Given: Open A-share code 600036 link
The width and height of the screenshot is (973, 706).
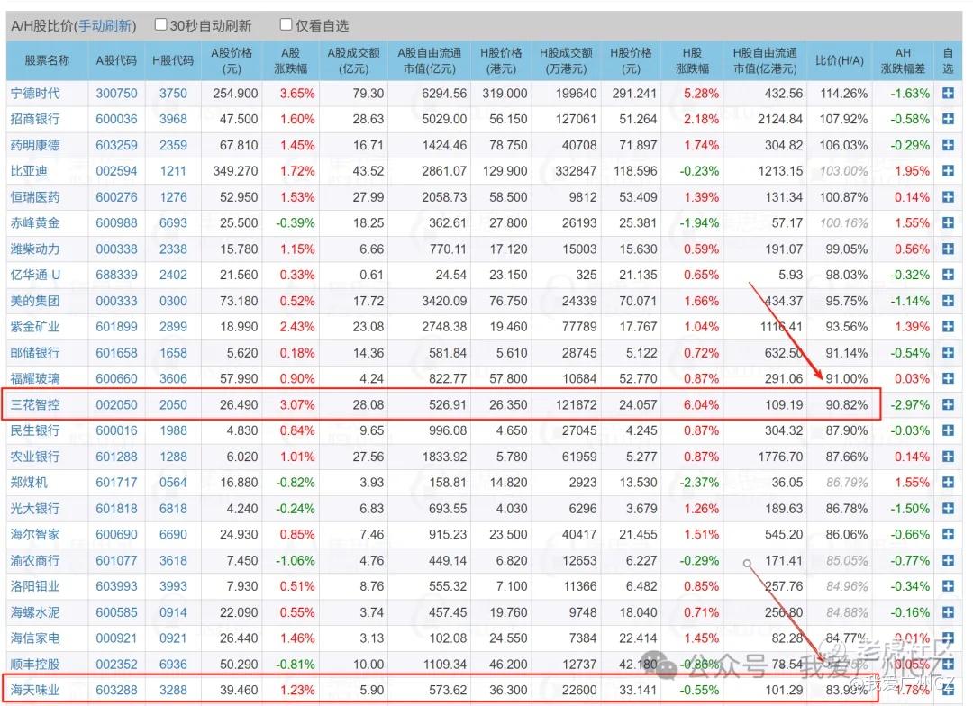Looking at the screenshot, I should coord(116,119).
